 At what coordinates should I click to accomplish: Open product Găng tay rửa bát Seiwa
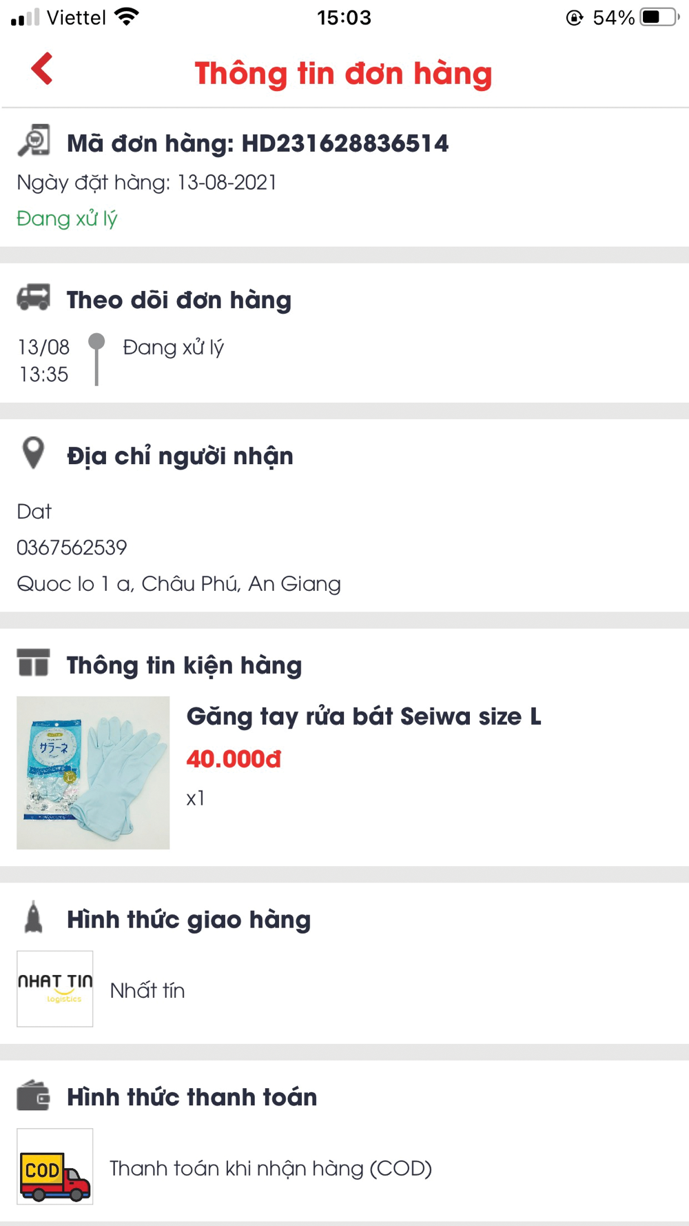[x=364, y=716]
